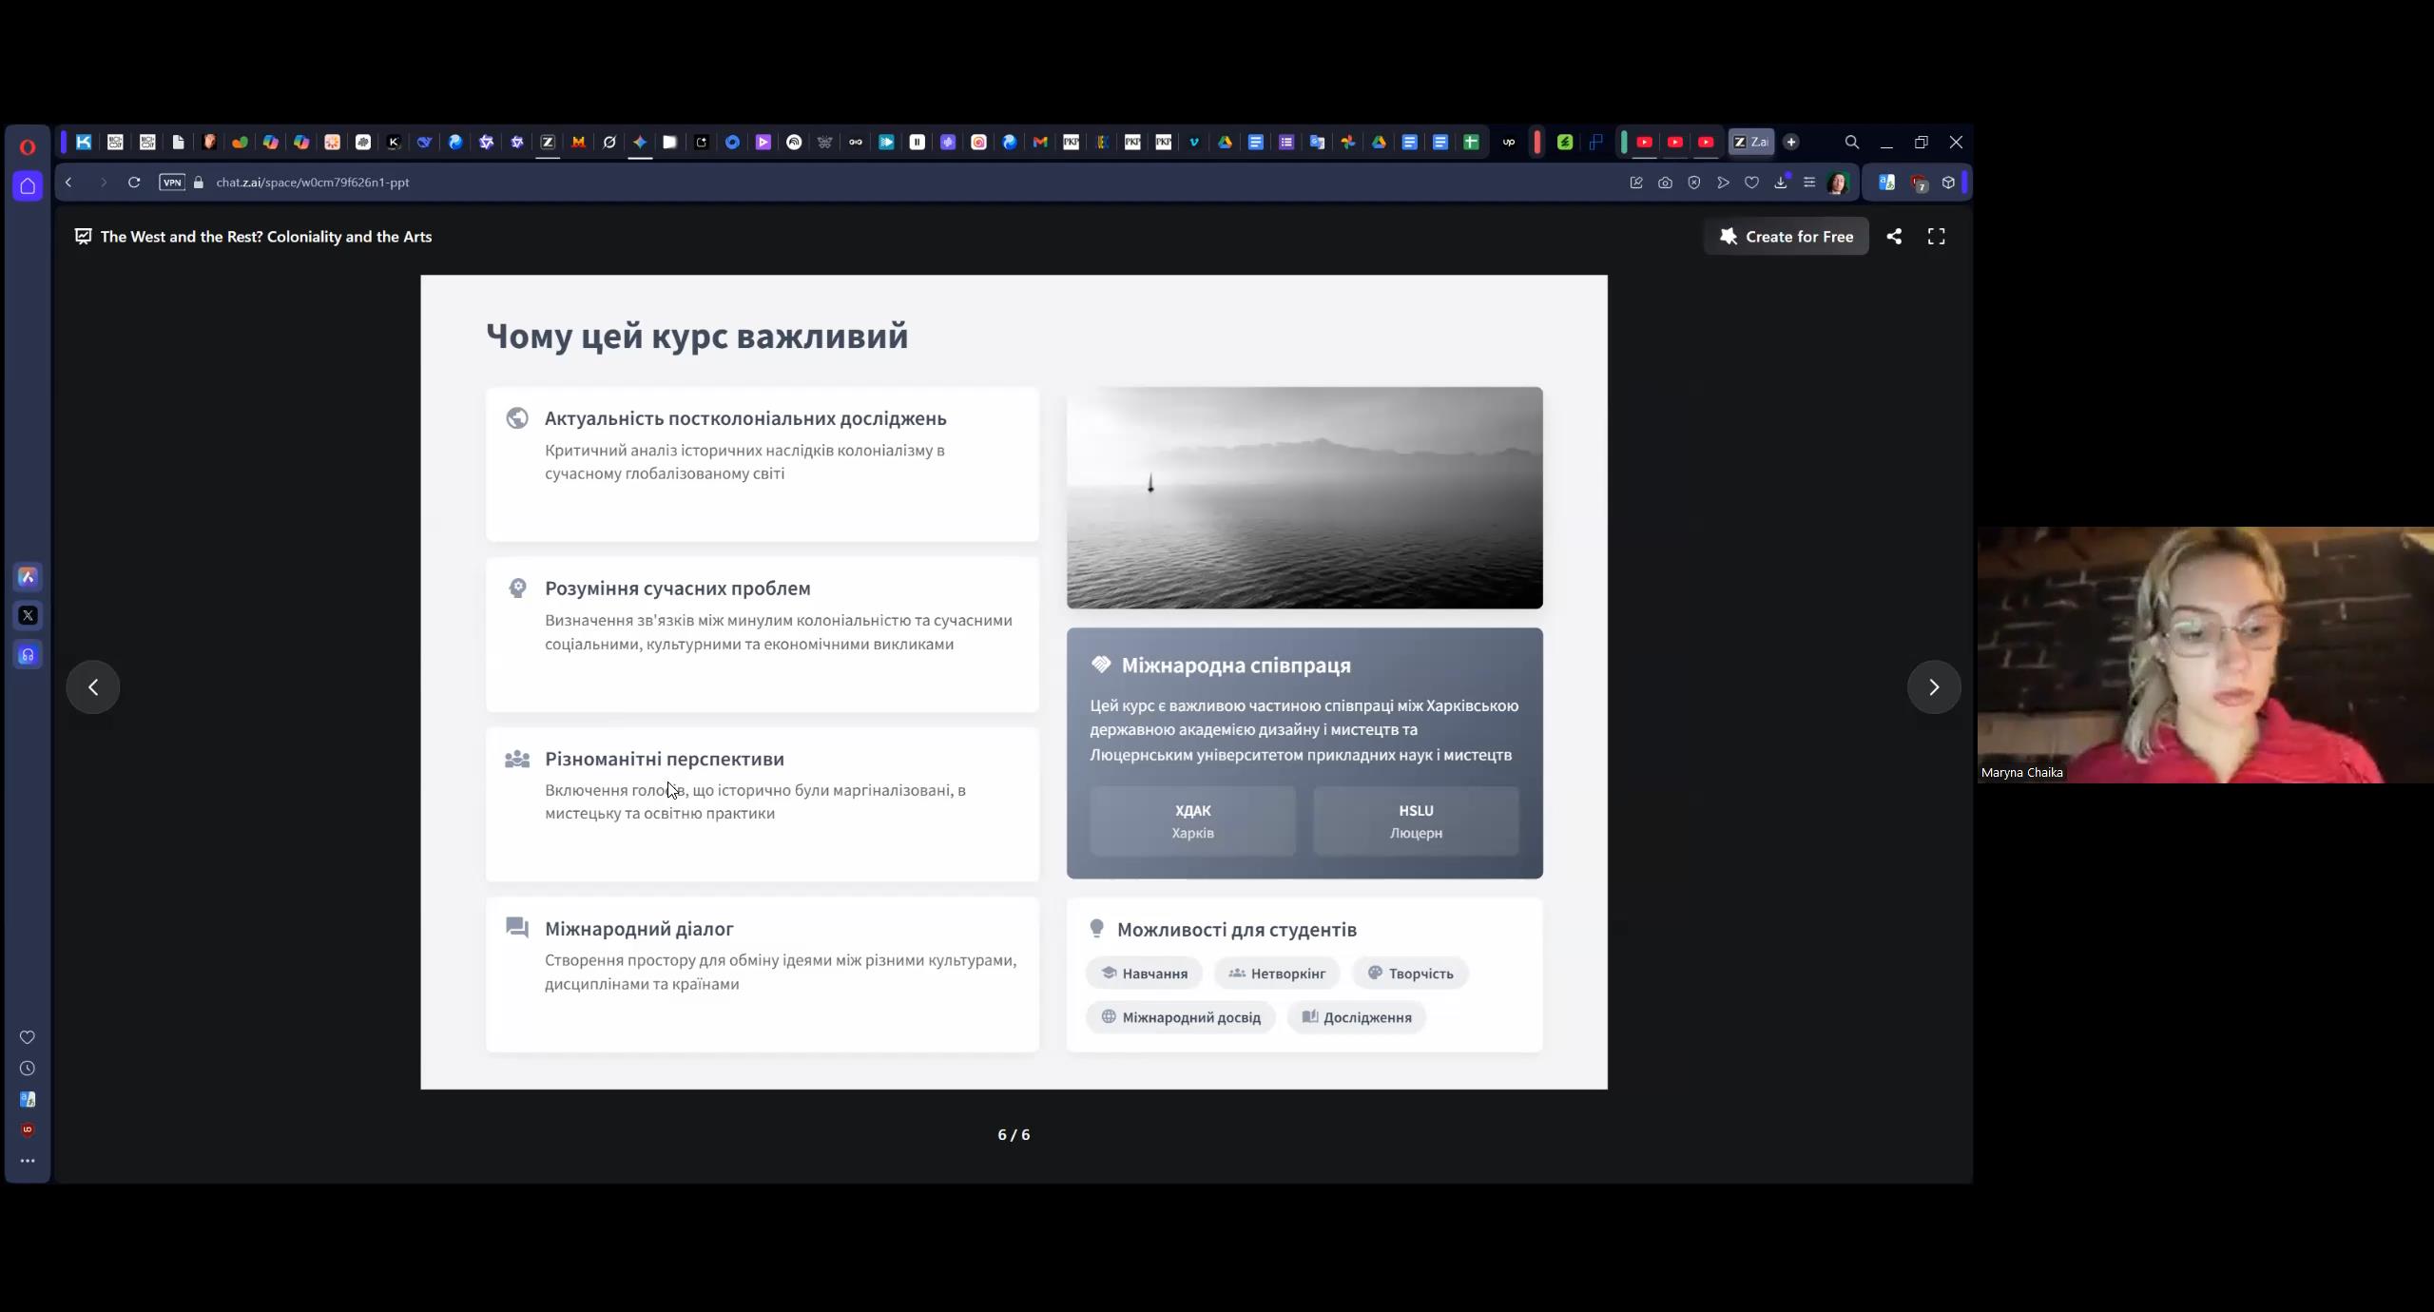2434x1312 pixels.
Task: Toggle the ad blocker shield icon
Action: (x=1693, y=183)
